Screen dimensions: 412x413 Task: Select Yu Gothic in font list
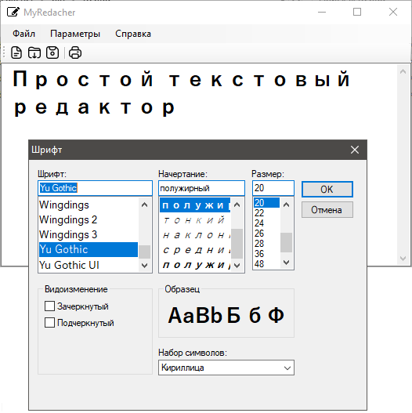(x=89, y=249)
